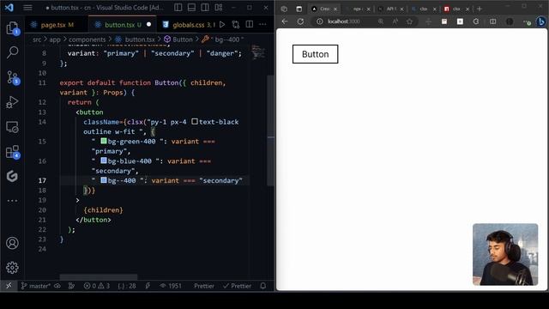Open the Run and Debug view
This screenshot has width=549, height=309.
[x=12, y=102]
